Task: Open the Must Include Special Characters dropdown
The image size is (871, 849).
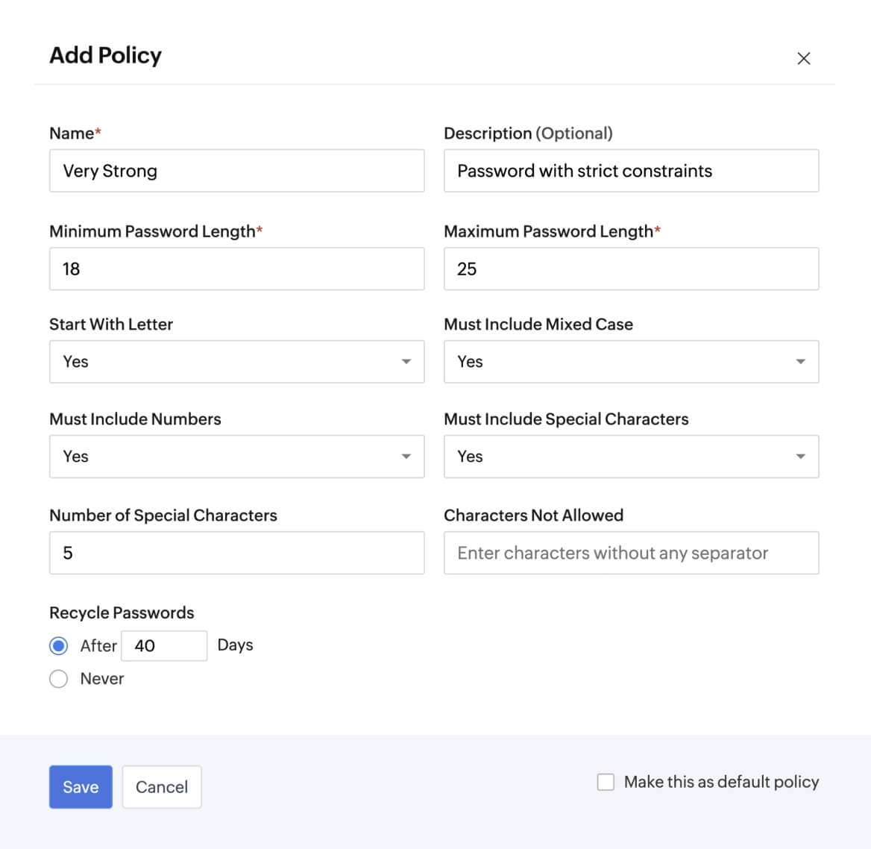Action: (631, 457)
